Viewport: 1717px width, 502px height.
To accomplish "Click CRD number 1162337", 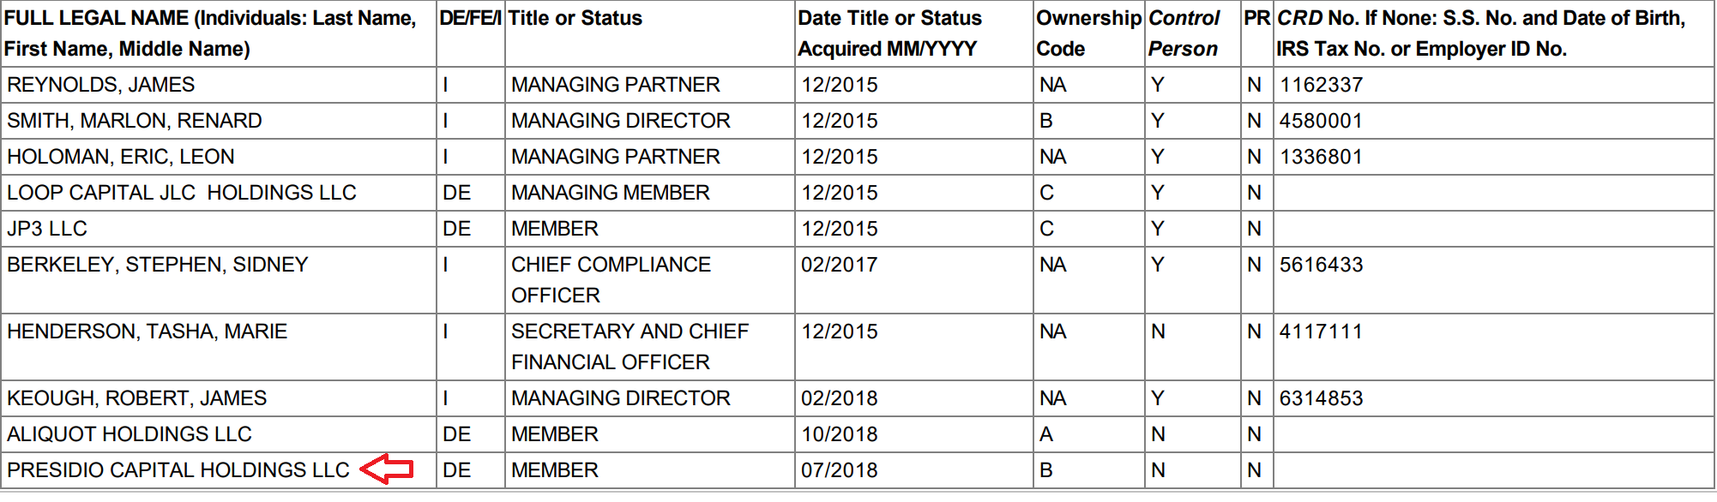I will click(x=1321, y=85).
